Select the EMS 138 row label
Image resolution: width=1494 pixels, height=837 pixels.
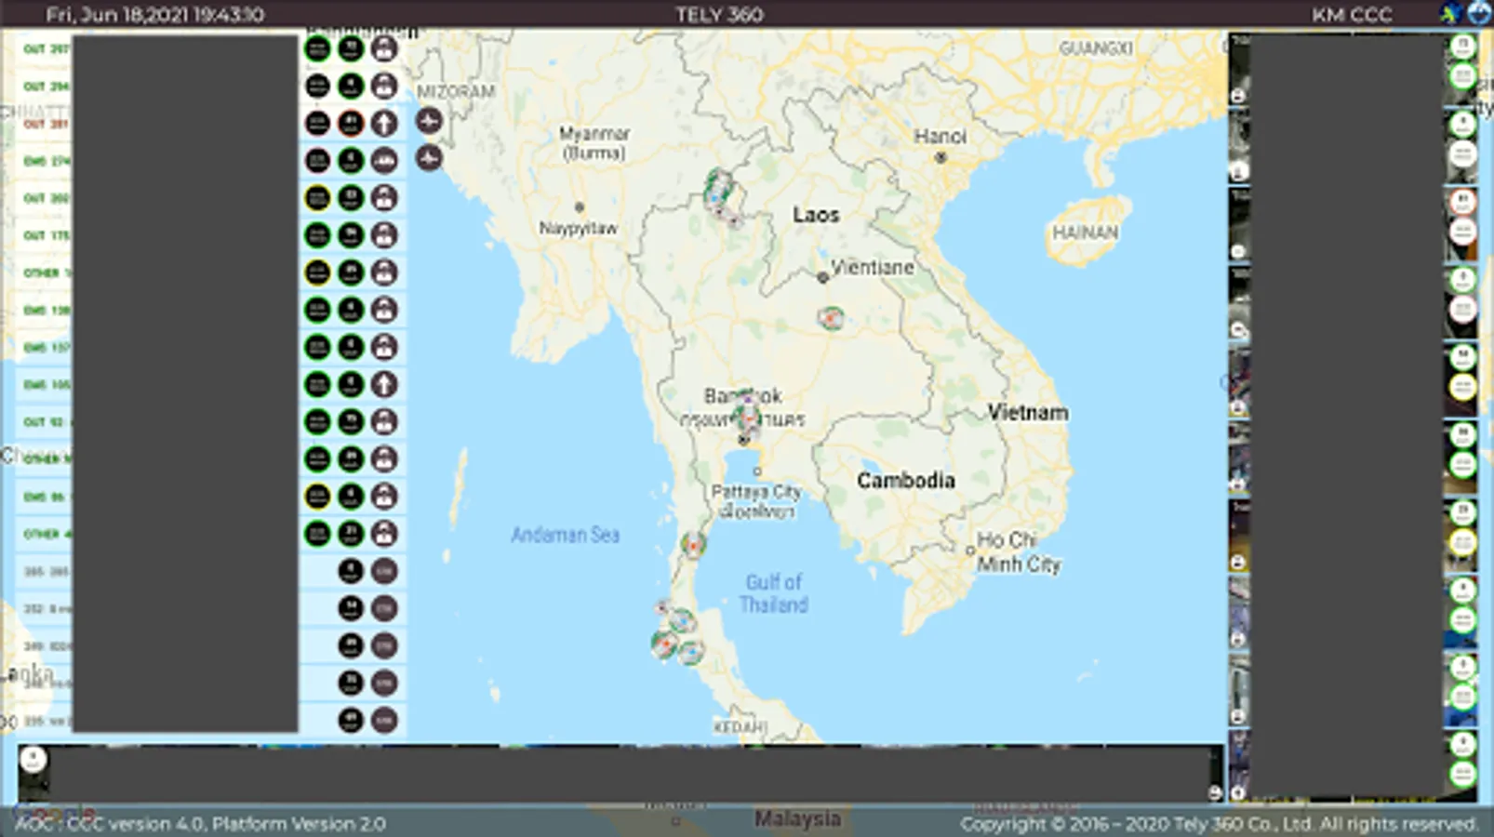pos(46,310)
